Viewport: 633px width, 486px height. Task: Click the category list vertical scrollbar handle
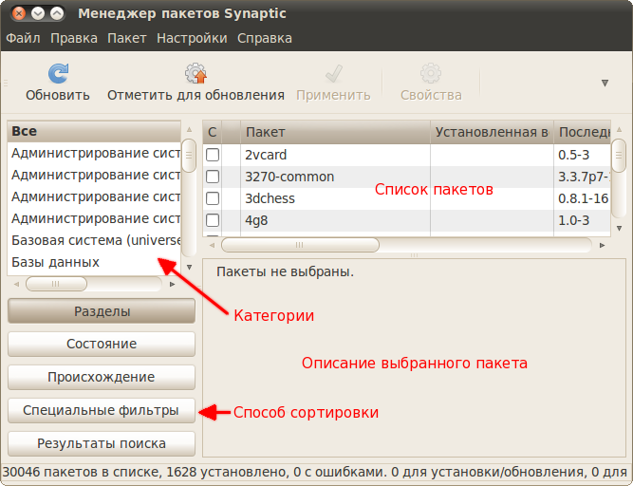tap(189, 156)
